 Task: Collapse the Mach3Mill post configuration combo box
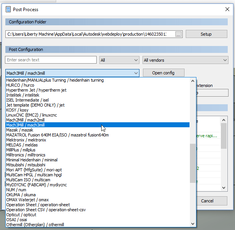pyautogui.click(x=72, y=73)
